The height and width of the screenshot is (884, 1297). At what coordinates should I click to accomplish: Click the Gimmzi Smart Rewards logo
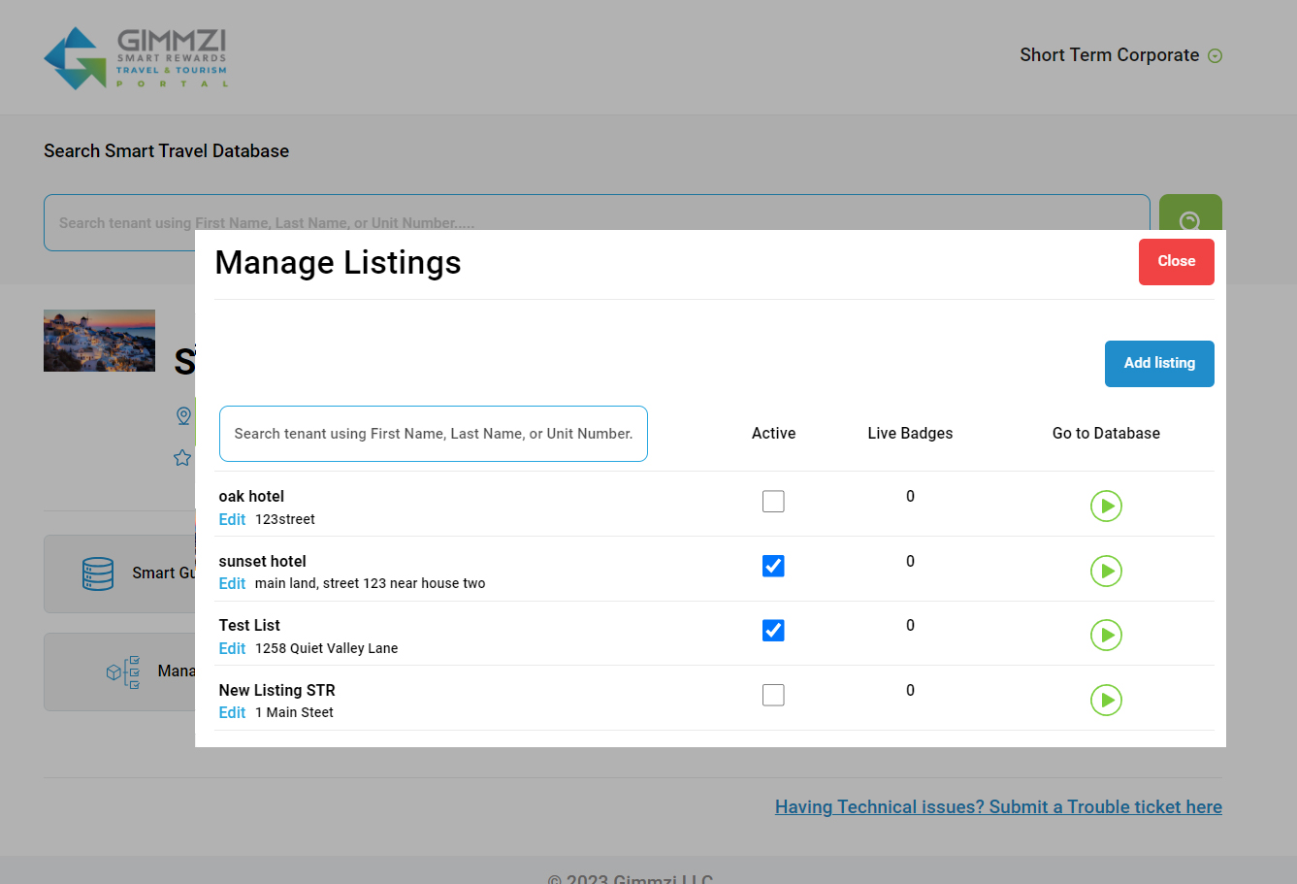tap(136, 57)
